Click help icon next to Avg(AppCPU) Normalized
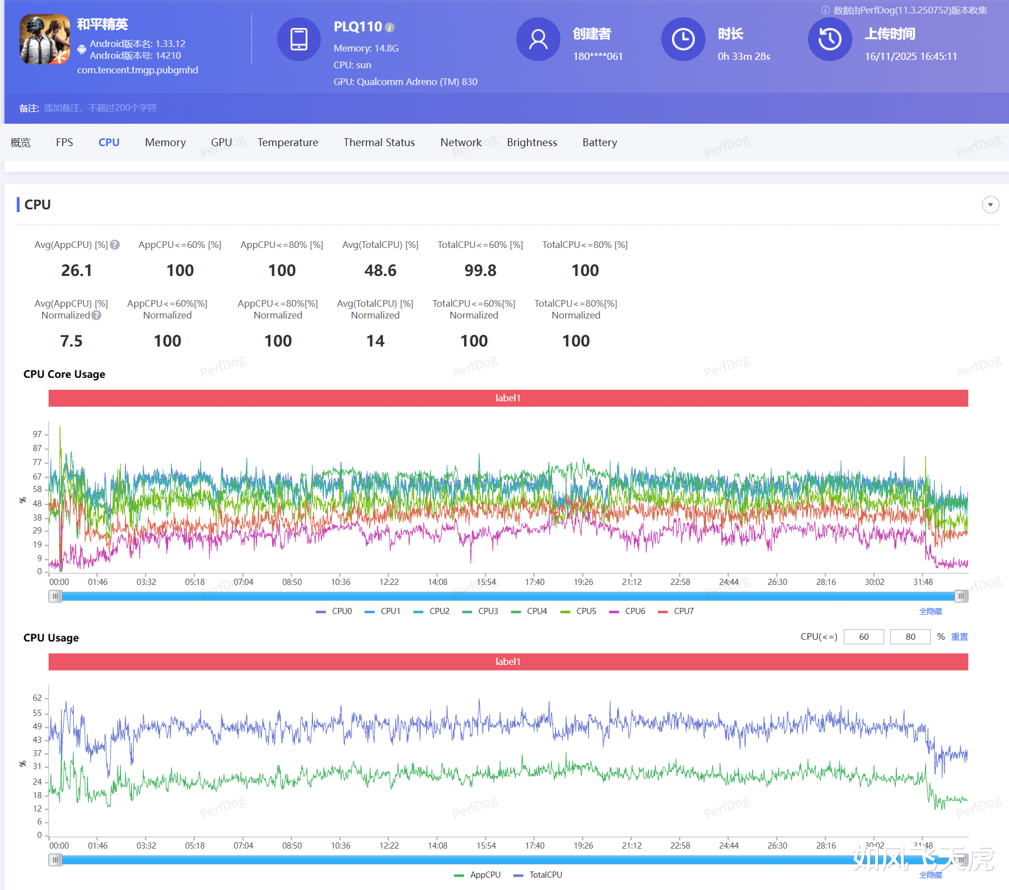Screen dimensions: 1009x890 click(96, 315)
